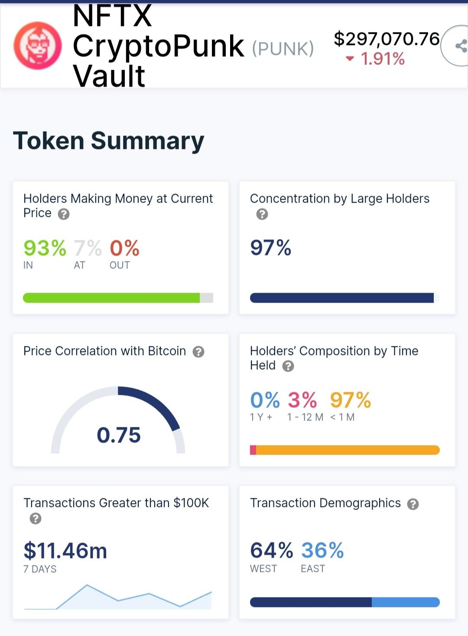Open help for Holders Making Money at Current Price
This screenshot has height=636, width=468.
(x=64, y=214)
